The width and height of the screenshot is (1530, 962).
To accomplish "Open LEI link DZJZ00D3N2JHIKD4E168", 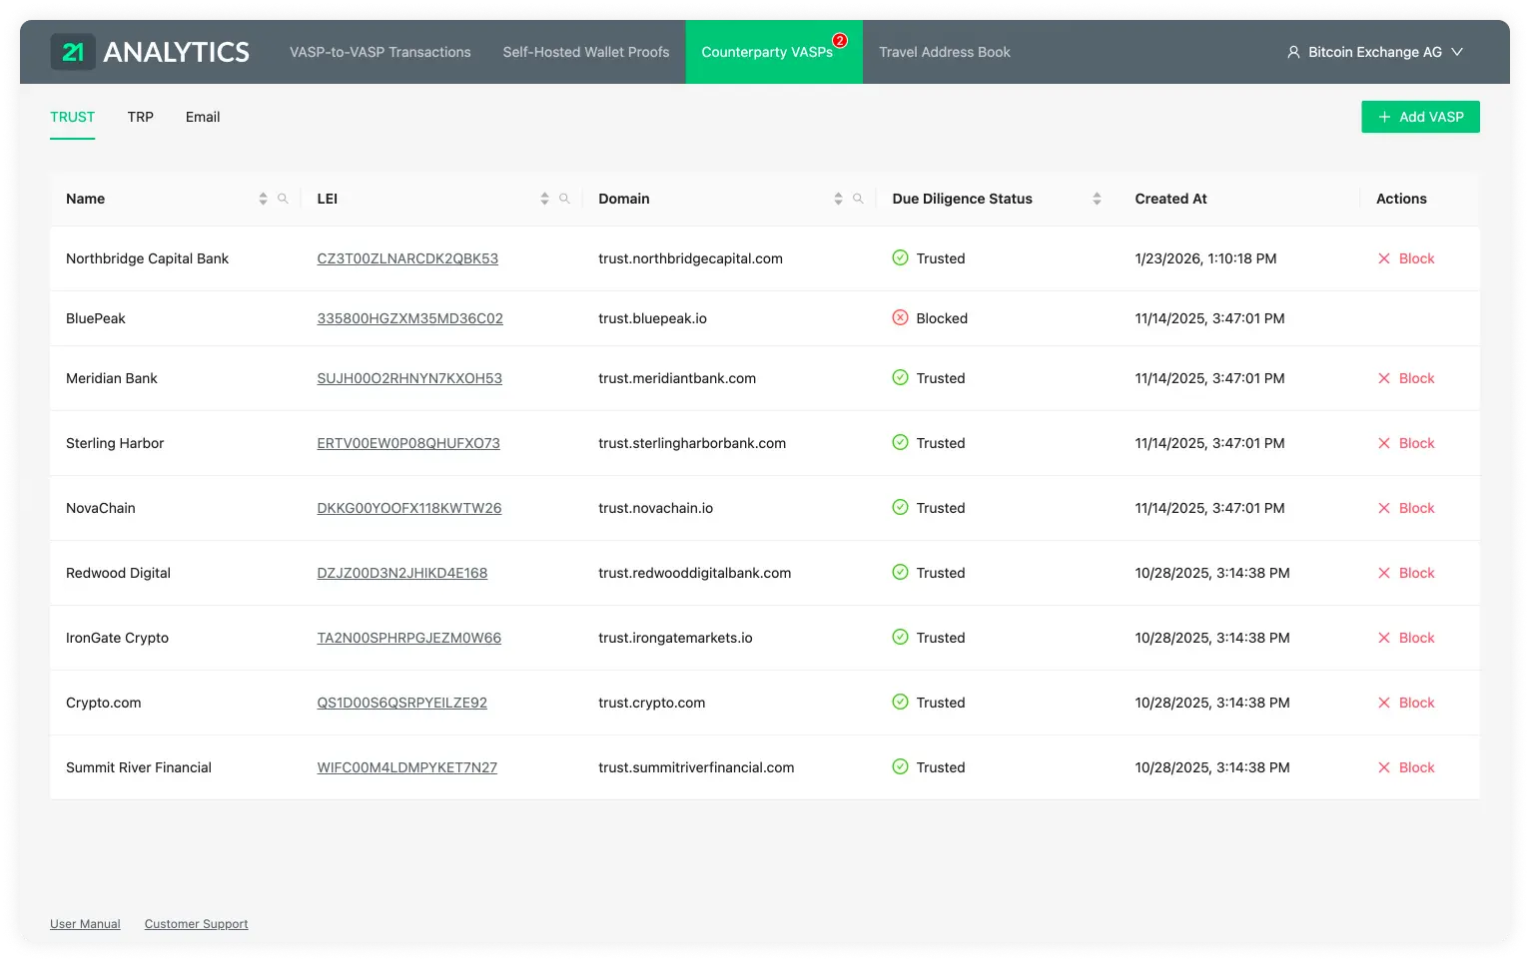I will coord(402,573).
